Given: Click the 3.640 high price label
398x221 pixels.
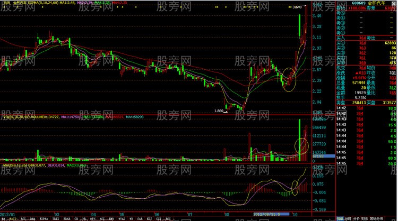Looking at the screenshot, I should (x=297, y=7).
